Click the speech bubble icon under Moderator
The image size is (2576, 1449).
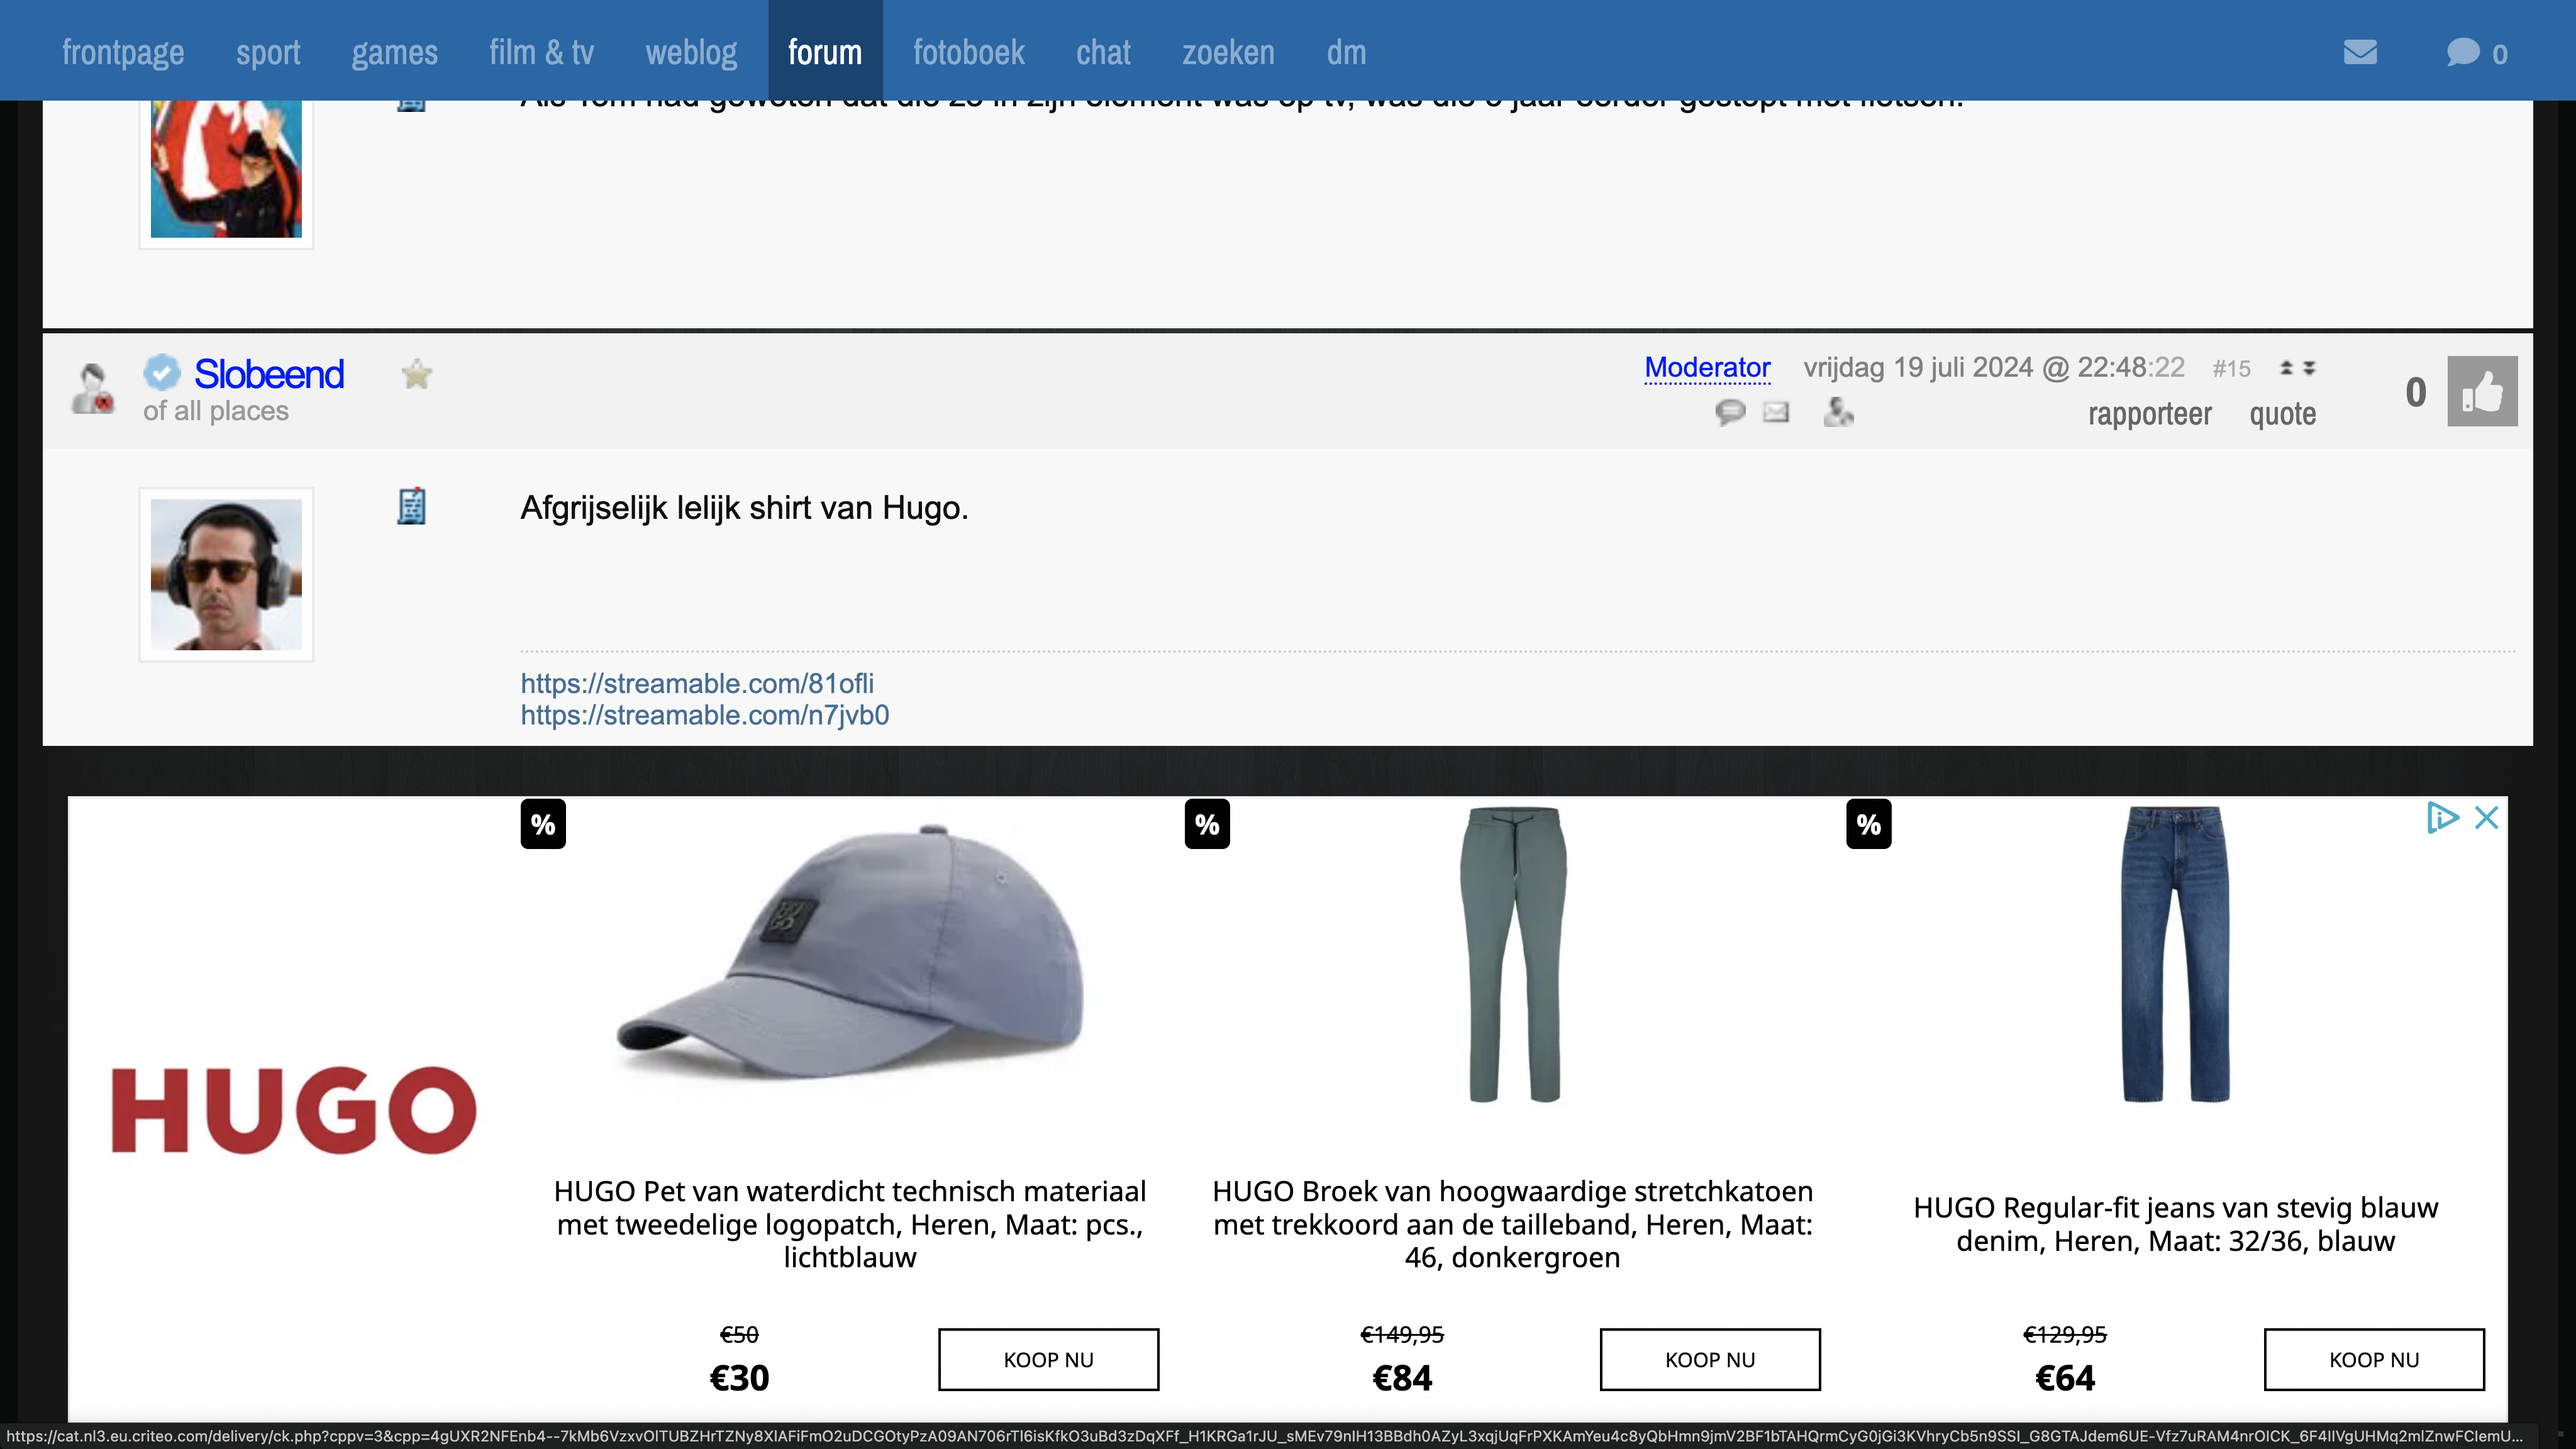tap(1730, 412)
